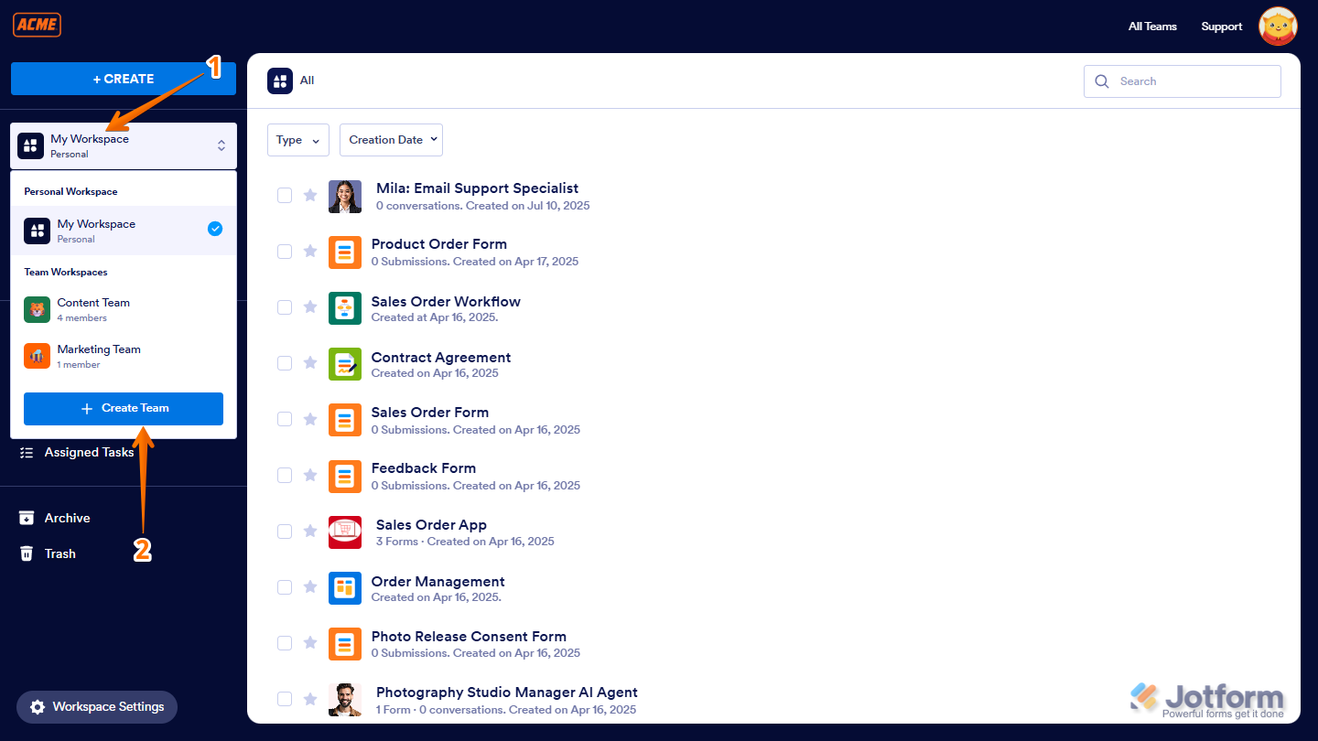Click the ACME logo
The image size is (1318, 741).
37,25
